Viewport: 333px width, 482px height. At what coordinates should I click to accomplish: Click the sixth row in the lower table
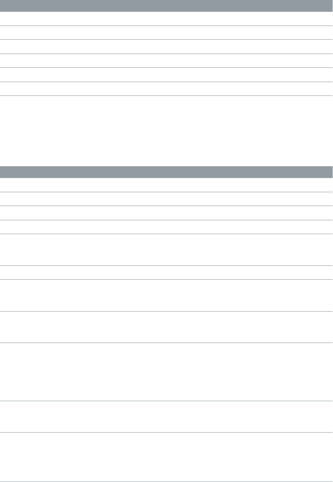point(166,273)
